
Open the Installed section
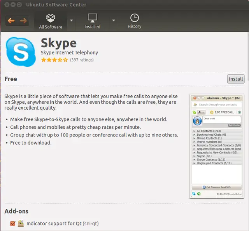point(92,21)
